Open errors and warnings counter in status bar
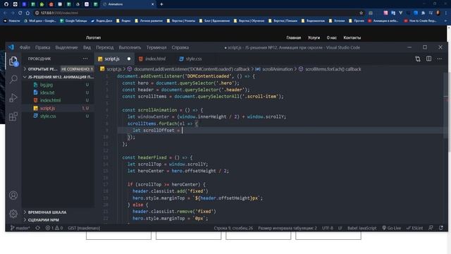This screenshot has width=451, height=254. point(54,228)
